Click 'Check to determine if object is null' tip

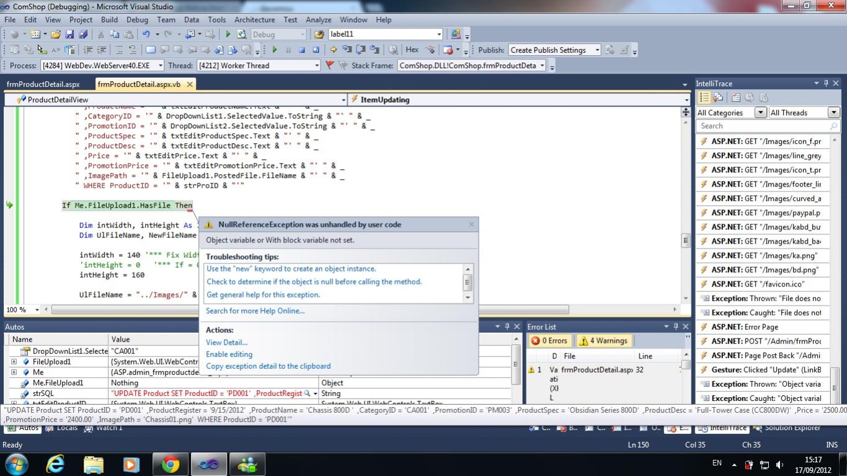(x=314, y=282)
